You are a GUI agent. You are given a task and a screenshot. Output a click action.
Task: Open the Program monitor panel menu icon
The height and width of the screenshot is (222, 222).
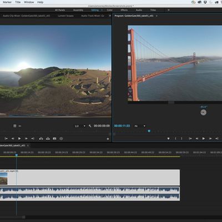pos(157,16)
